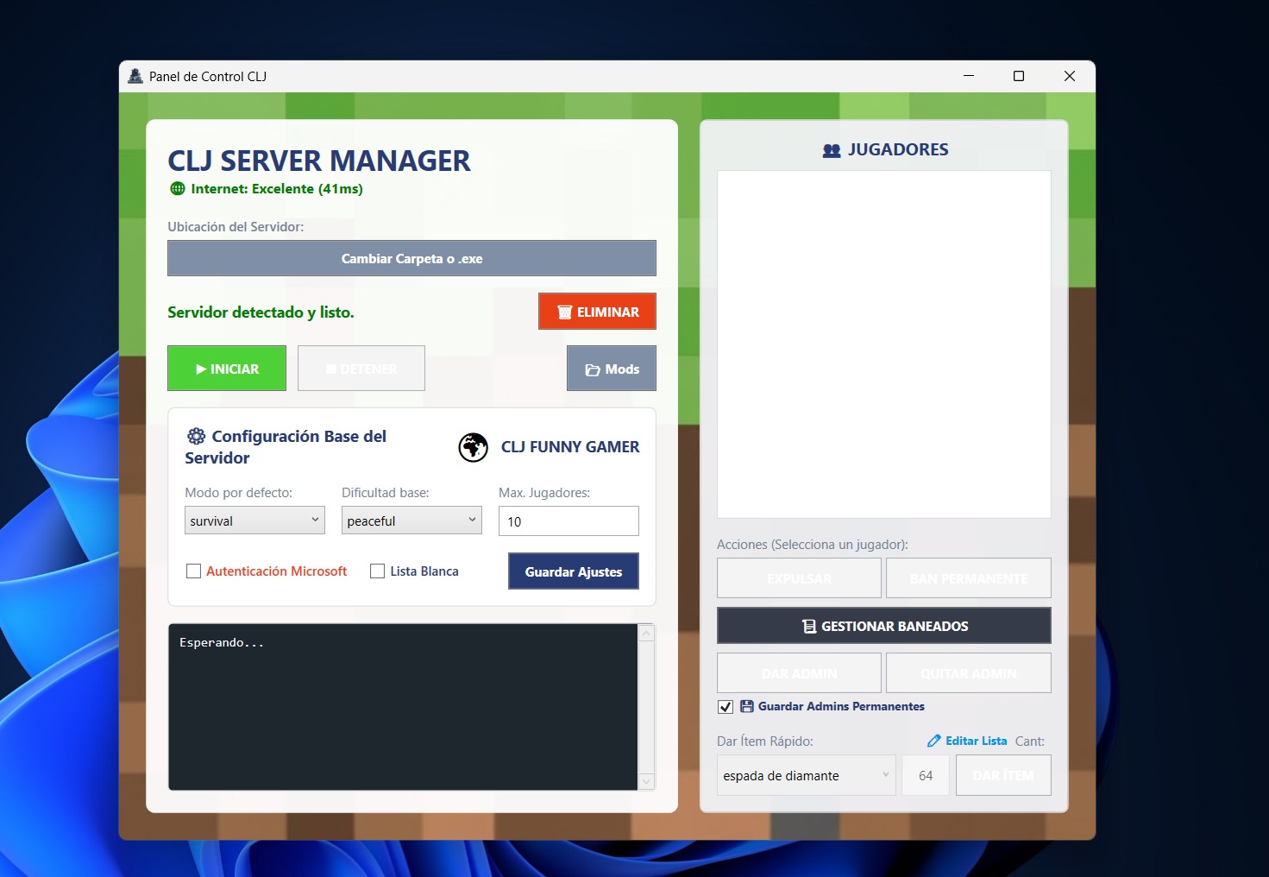Click the players icon next to JUGADORES
Screen dimensions: 1269x877
point(832,150)
